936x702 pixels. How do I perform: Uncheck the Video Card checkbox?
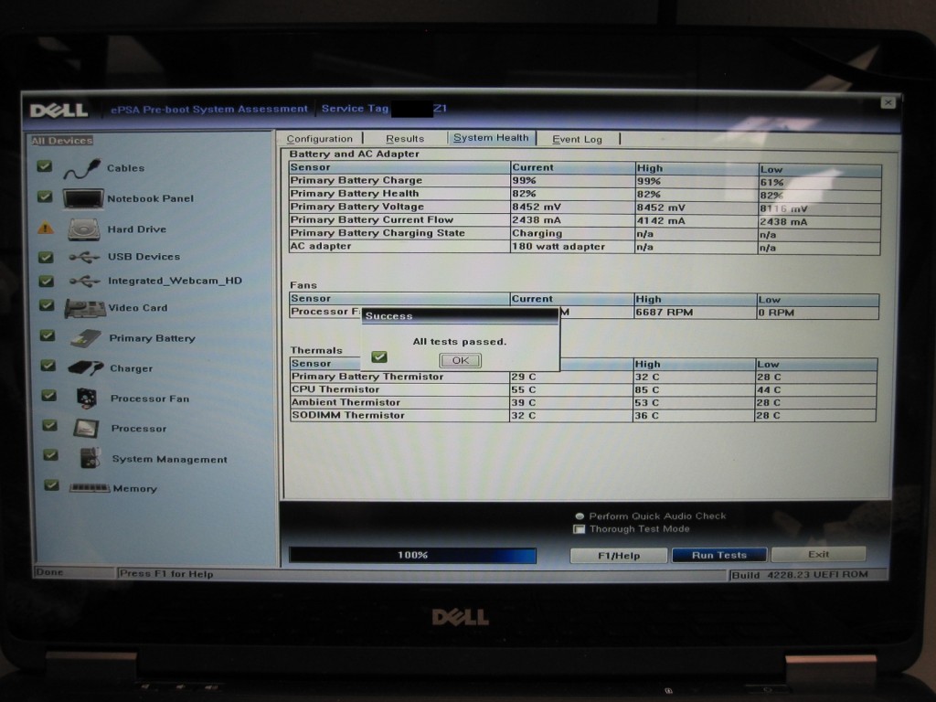pos(47,305)
